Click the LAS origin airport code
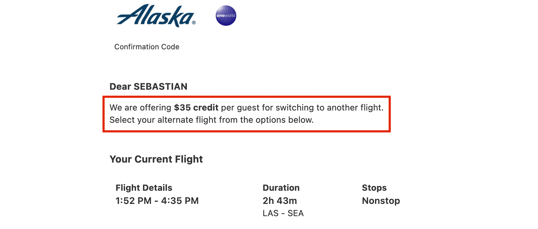The height and width of the screenshot is (229, 538). [271, 213]
